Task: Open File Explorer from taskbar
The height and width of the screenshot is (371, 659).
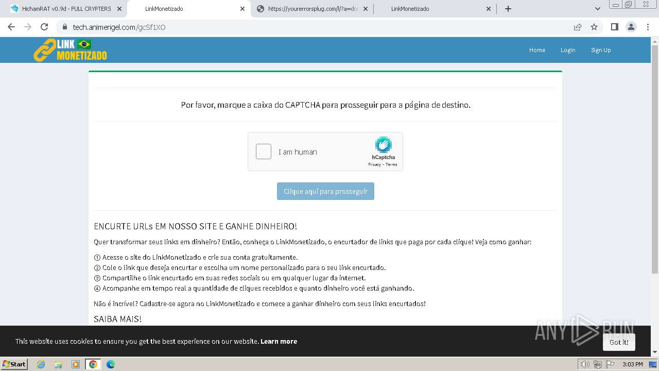Action: [58, 364]
